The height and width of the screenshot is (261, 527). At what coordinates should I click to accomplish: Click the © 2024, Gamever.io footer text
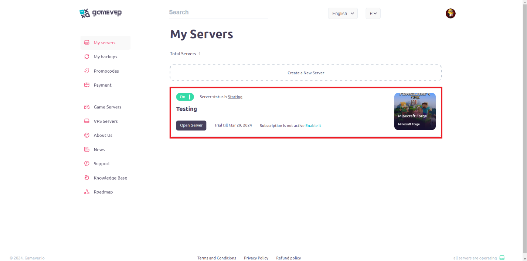[27, 258]
